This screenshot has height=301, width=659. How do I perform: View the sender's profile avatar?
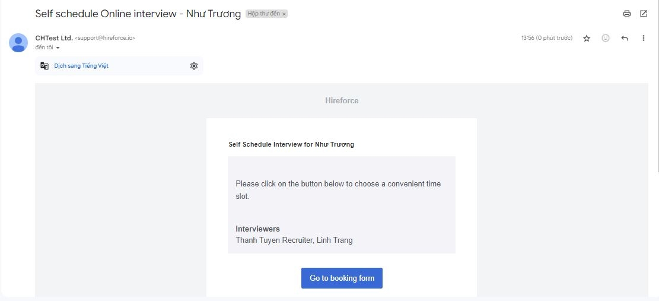[x=18, y=43]
